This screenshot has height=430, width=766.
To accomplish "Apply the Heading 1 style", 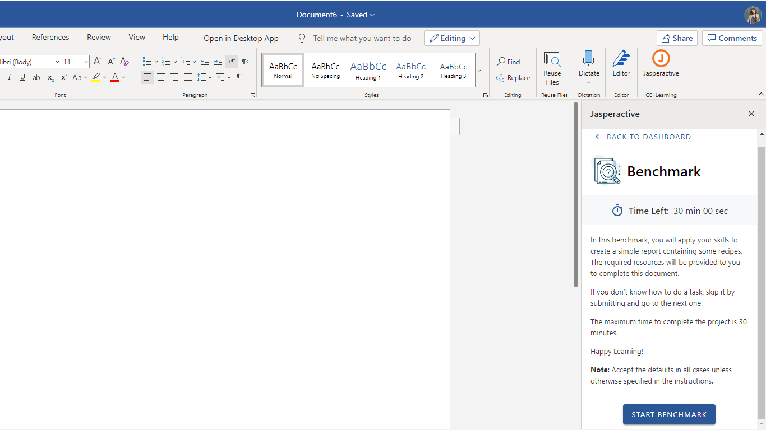I will 368,70.
